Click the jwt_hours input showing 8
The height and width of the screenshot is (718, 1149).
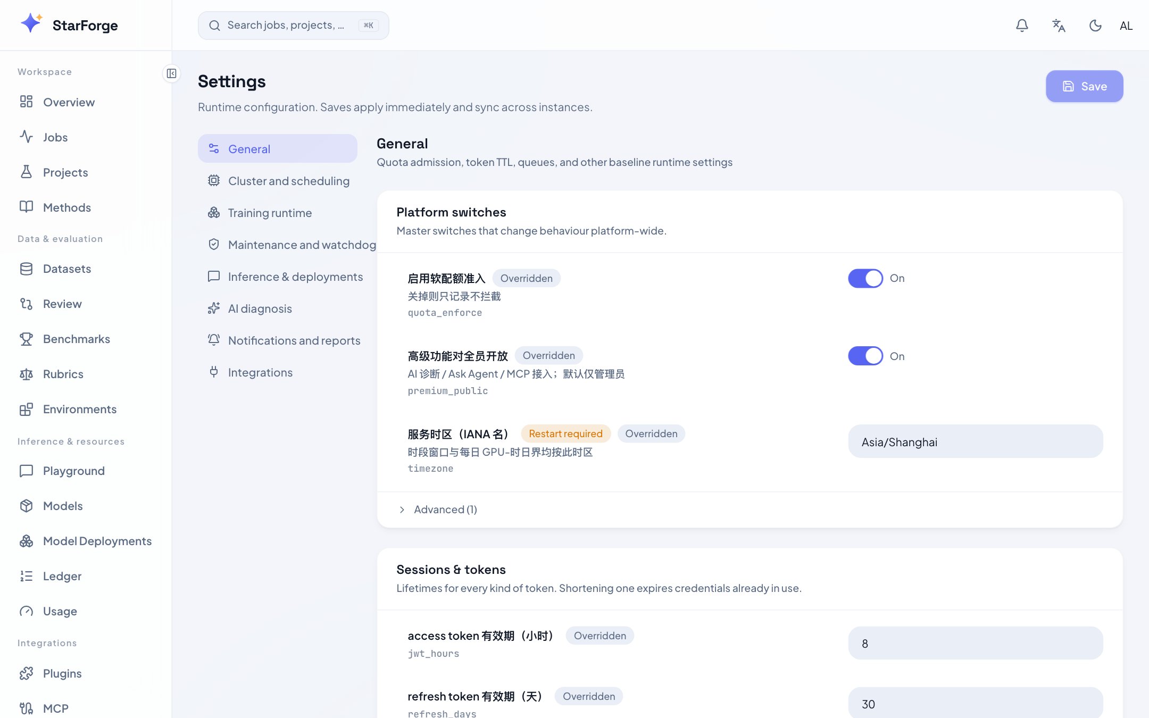(x=975, y=643)
